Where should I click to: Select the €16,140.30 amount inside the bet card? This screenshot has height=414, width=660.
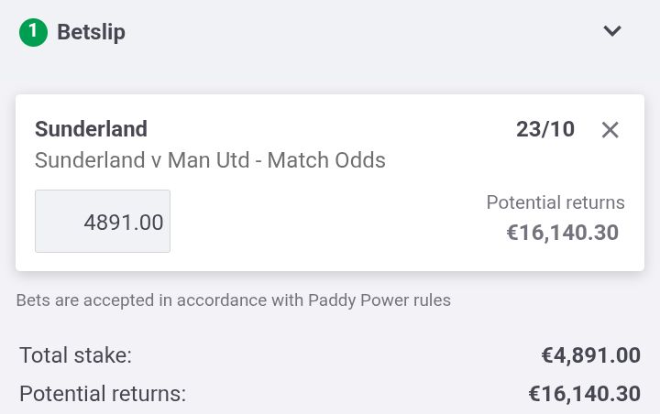coord(562,233)
